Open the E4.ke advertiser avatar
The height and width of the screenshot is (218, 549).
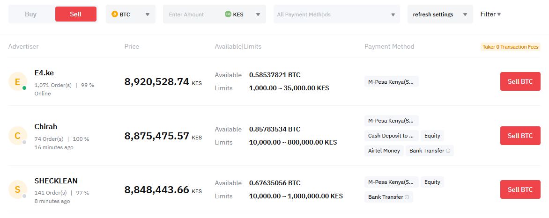[17, 81]
